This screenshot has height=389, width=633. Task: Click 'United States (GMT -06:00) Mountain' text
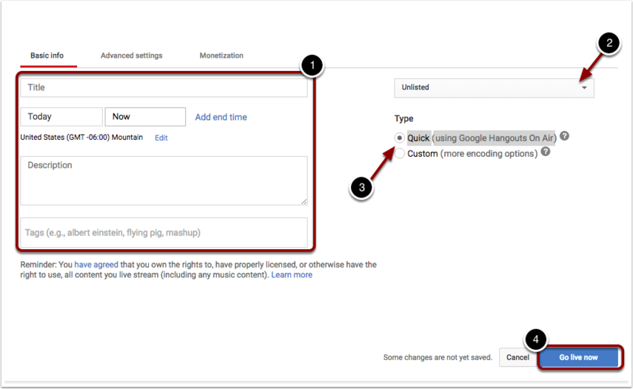[81, 138]
